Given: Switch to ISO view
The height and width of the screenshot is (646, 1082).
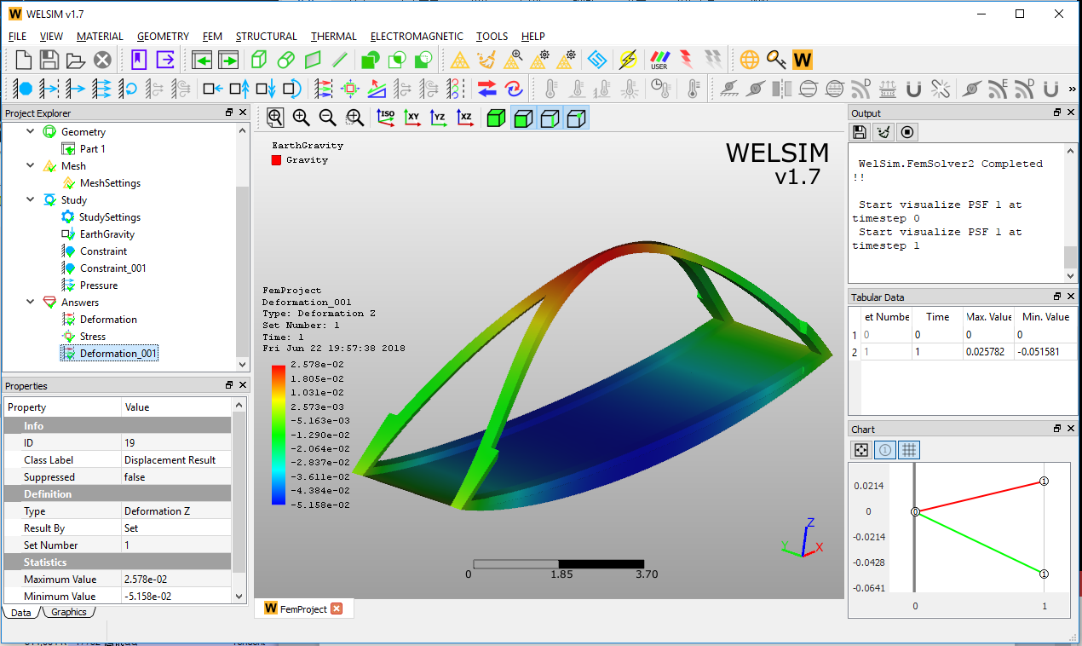Looking at the screenshot, I should point(386,118).
